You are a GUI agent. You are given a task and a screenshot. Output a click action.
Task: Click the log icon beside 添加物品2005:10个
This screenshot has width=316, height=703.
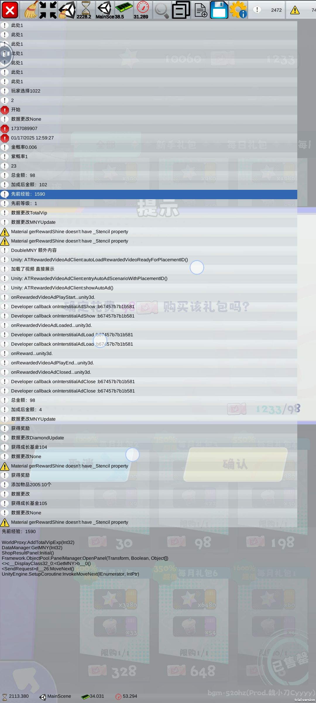pos(5,485)
